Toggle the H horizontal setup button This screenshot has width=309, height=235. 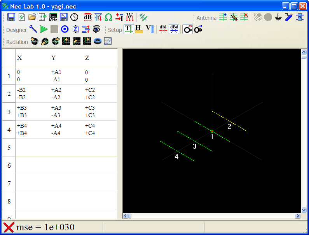click(139, 30)
